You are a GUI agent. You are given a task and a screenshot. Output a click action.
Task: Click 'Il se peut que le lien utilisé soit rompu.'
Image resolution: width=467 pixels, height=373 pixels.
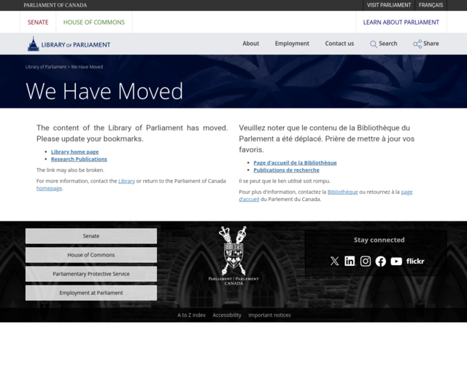(x=285, y=181)
